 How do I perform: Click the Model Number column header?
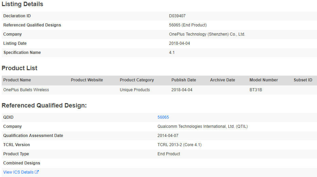point(264,80)
